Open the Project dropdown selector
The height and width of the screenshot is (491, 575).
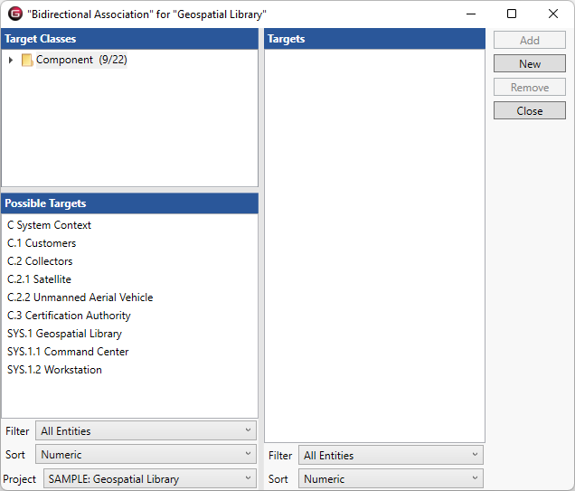149,479
